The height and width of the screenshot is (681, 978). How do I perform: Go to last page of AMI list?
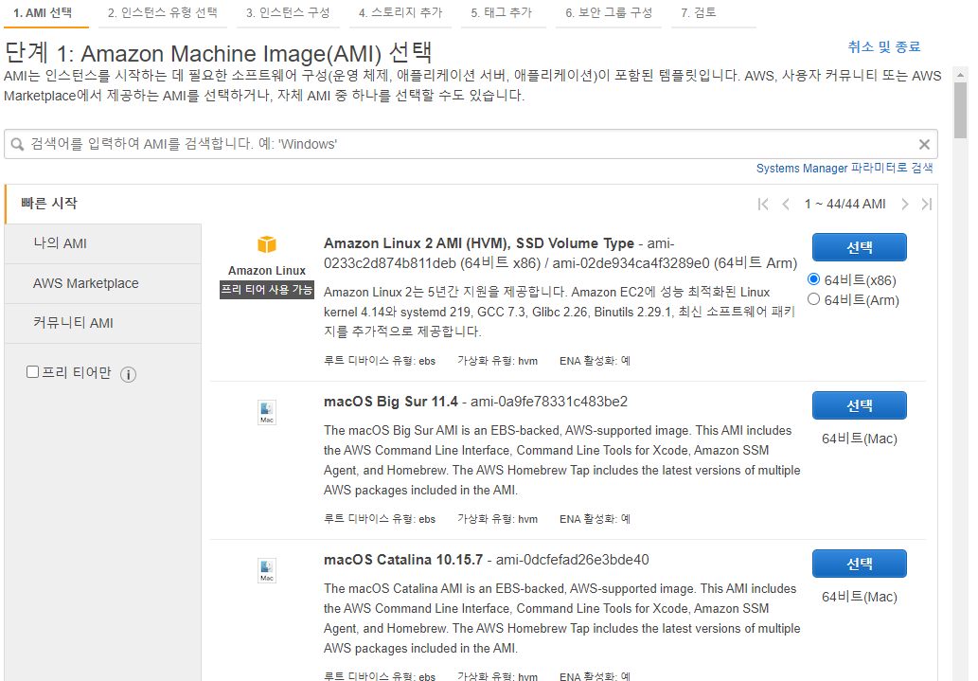(x=927, y=205)
